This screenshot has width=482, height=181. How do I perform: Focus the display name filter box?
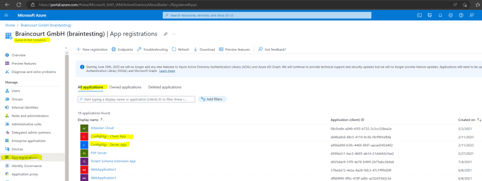[x=137, y=99]
